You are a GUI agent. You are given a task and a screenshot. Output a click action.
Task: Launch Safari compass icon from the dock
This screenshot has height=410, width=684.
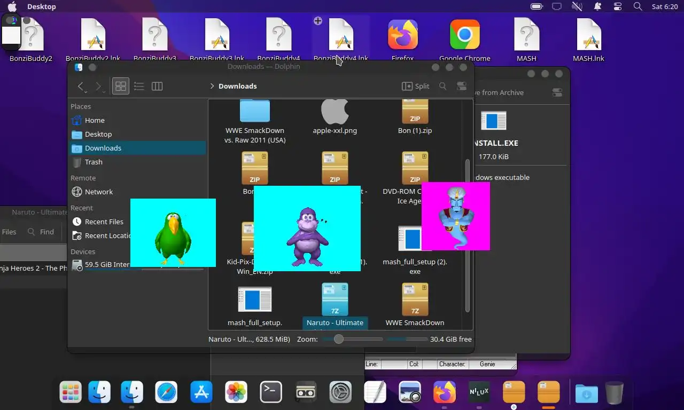point(166,392)
